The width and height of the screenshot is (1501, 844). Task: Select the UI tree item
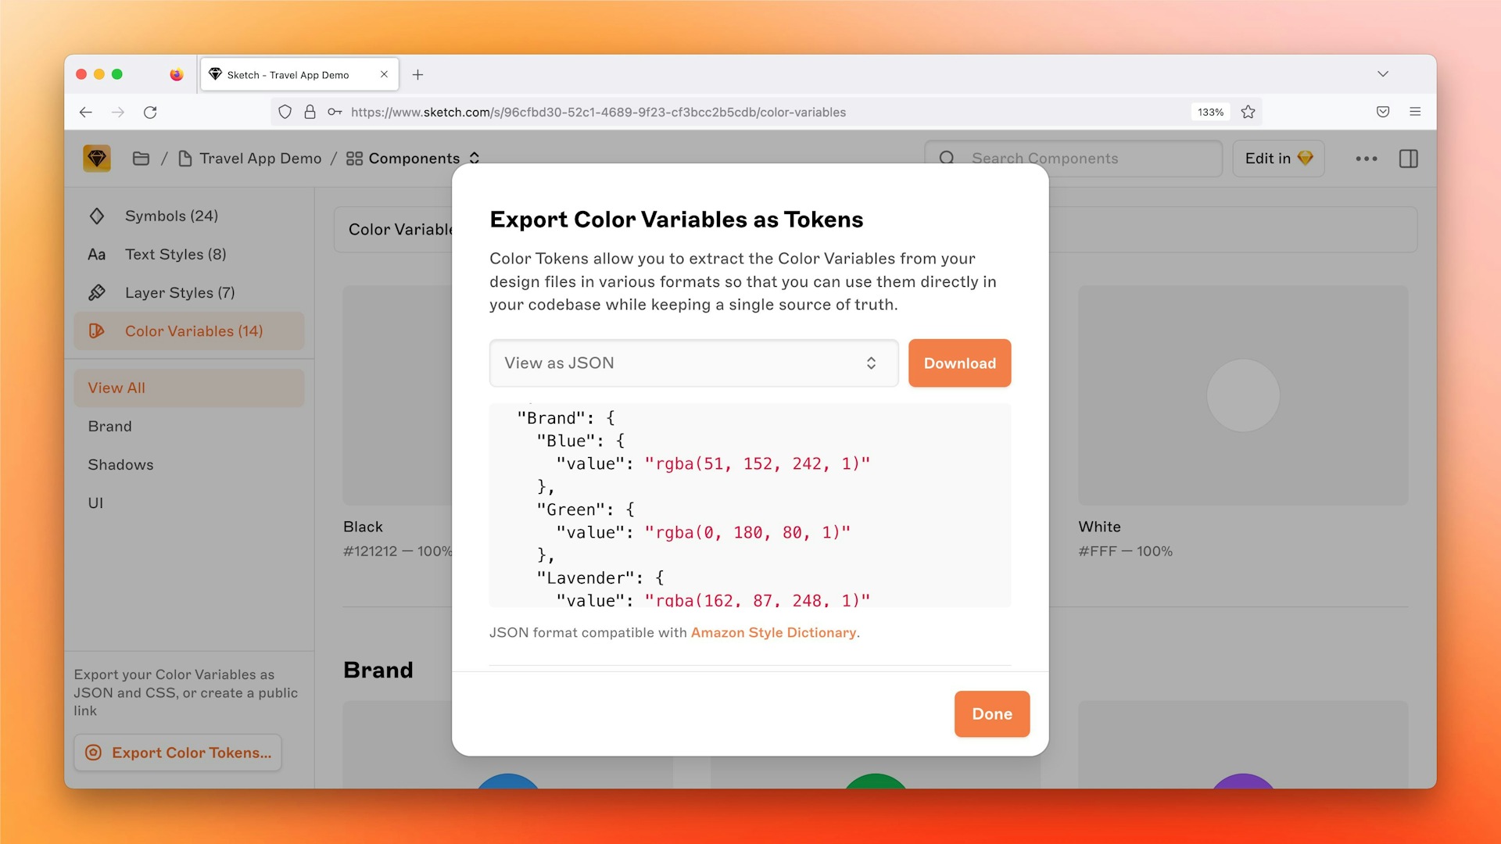96,502
